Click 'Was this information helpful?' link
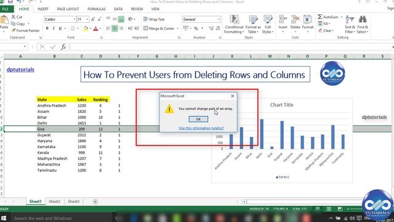 pos(201,128)
